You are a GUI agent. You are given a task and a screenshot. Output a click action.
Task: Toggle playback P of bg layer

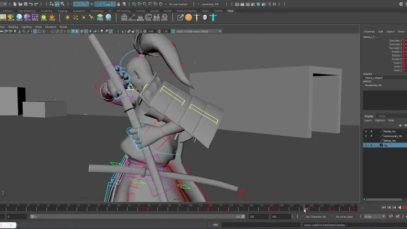[371, 145]
